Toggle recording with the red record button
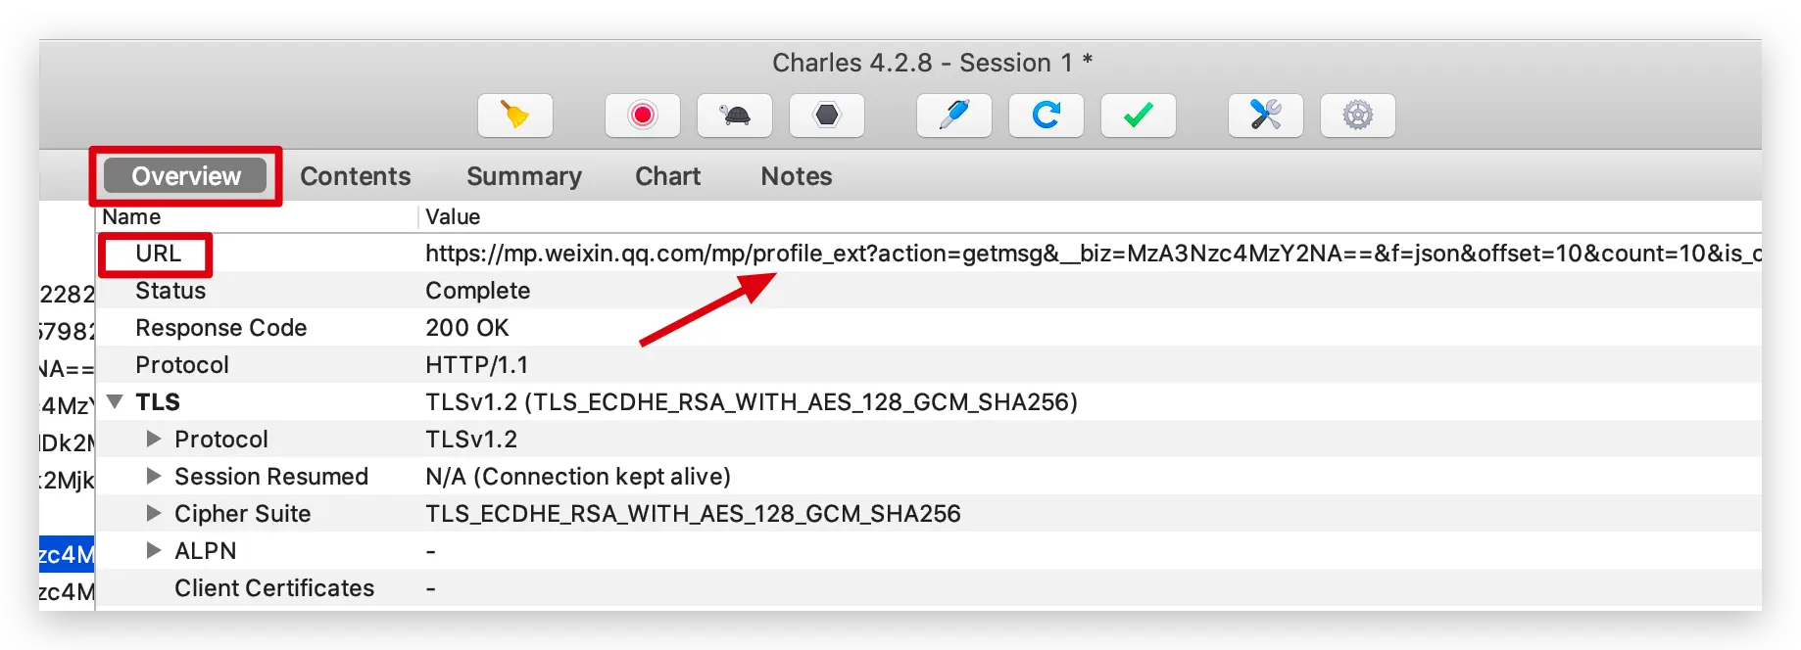Viewport: 1801px width, 650px height. 643,116
